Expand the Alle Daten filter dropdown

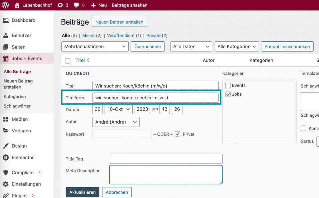[x=191, y=46]
